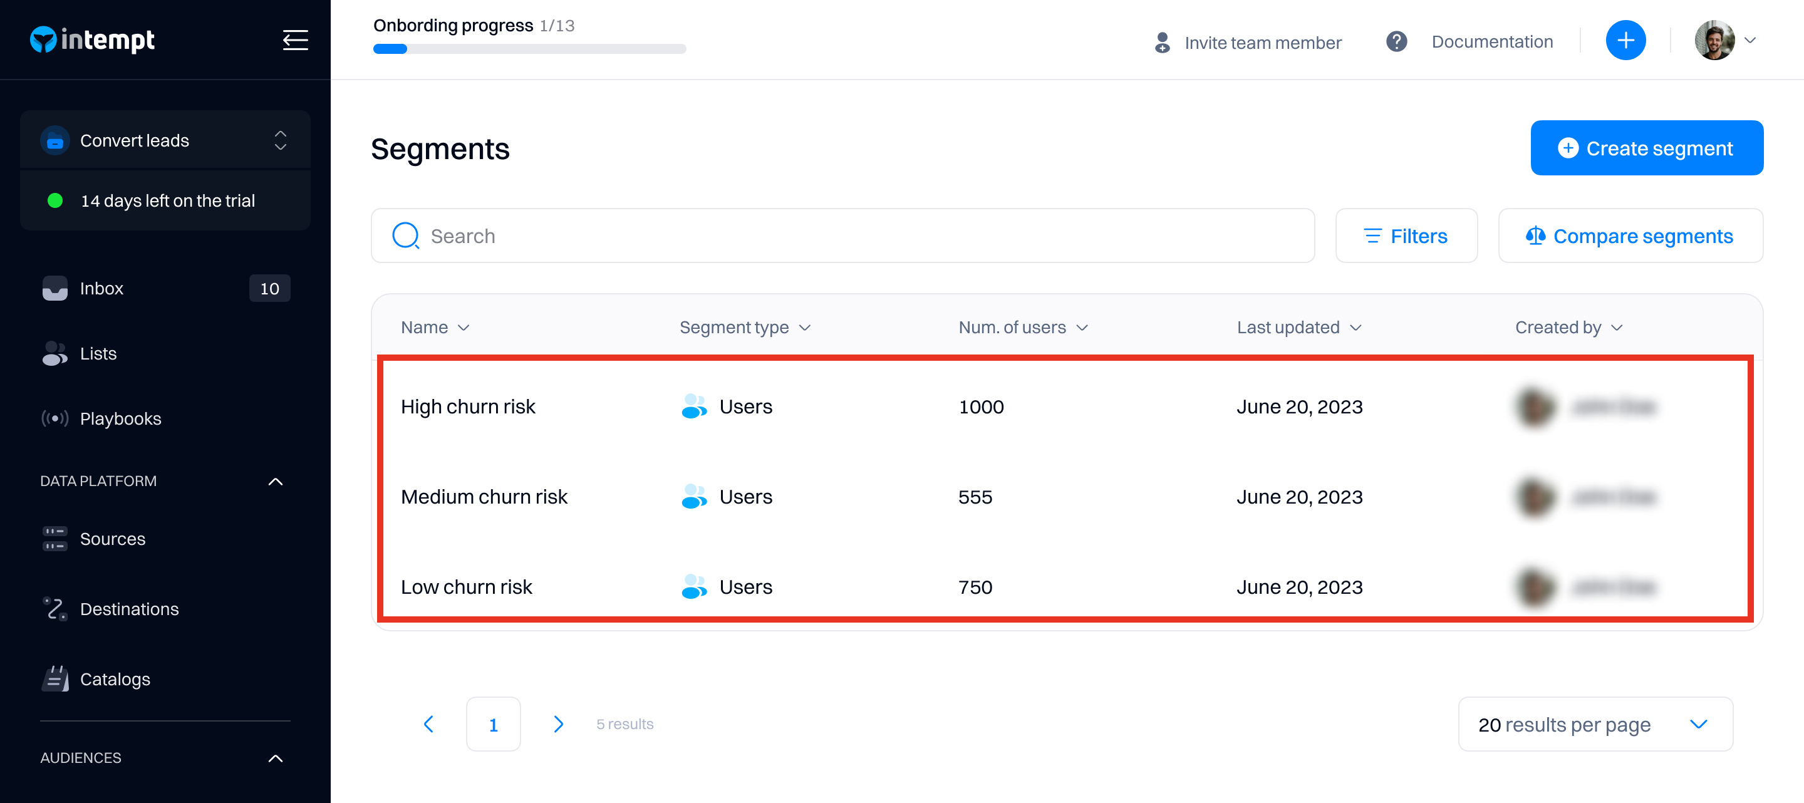Click the Sources icon in Data Platform
The width and height of the screenshot is (1804, 803).
tap(54, 539)
